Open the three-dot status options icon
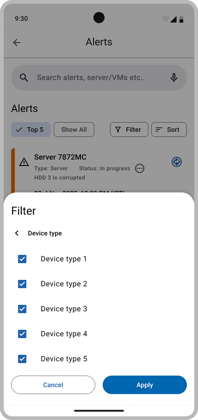The width and height of the screenshot is (198, 420). pyautogui.click(x=140, y=168)
